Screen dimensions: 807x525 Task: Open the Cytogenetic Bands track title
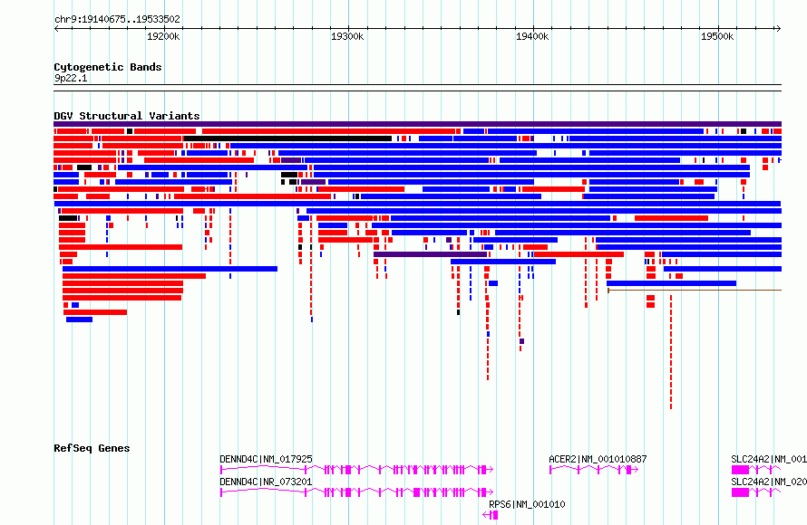[x=108, y=67]
